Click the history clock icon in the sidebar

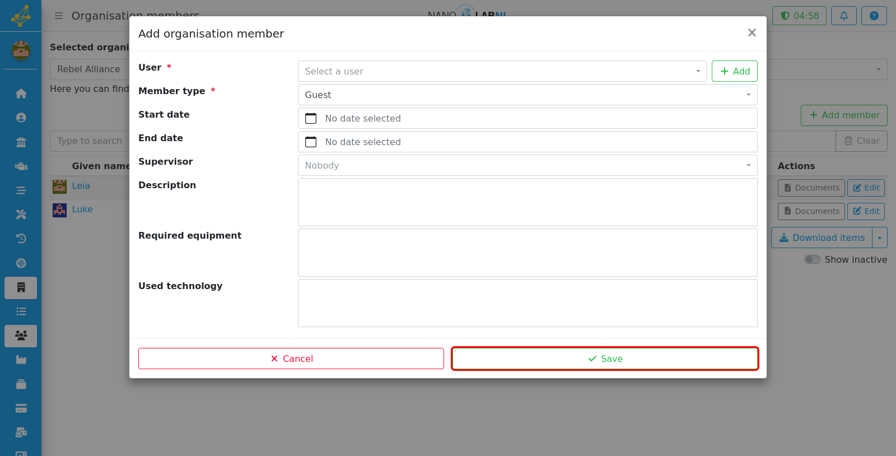(21, 239)
